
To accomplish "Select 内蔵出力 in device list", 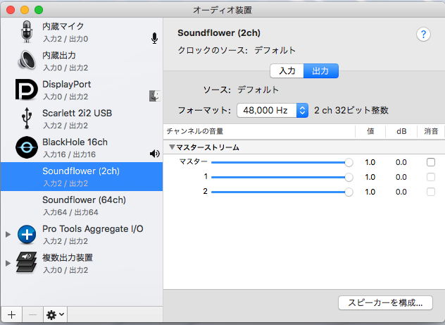I will (82, 61).
